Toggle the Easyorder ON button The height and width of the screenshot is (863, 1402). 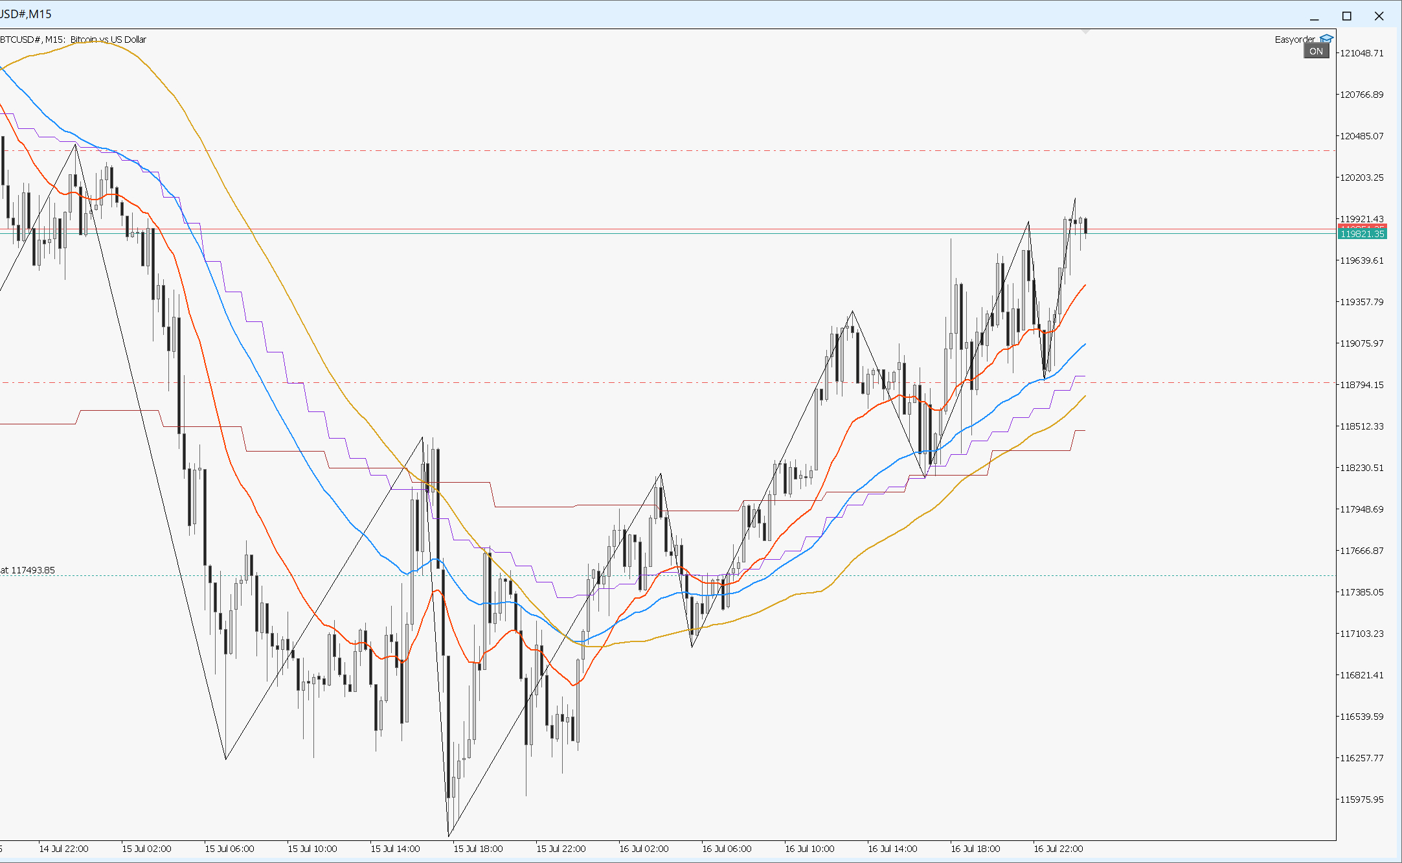(x=1316, y=51)
